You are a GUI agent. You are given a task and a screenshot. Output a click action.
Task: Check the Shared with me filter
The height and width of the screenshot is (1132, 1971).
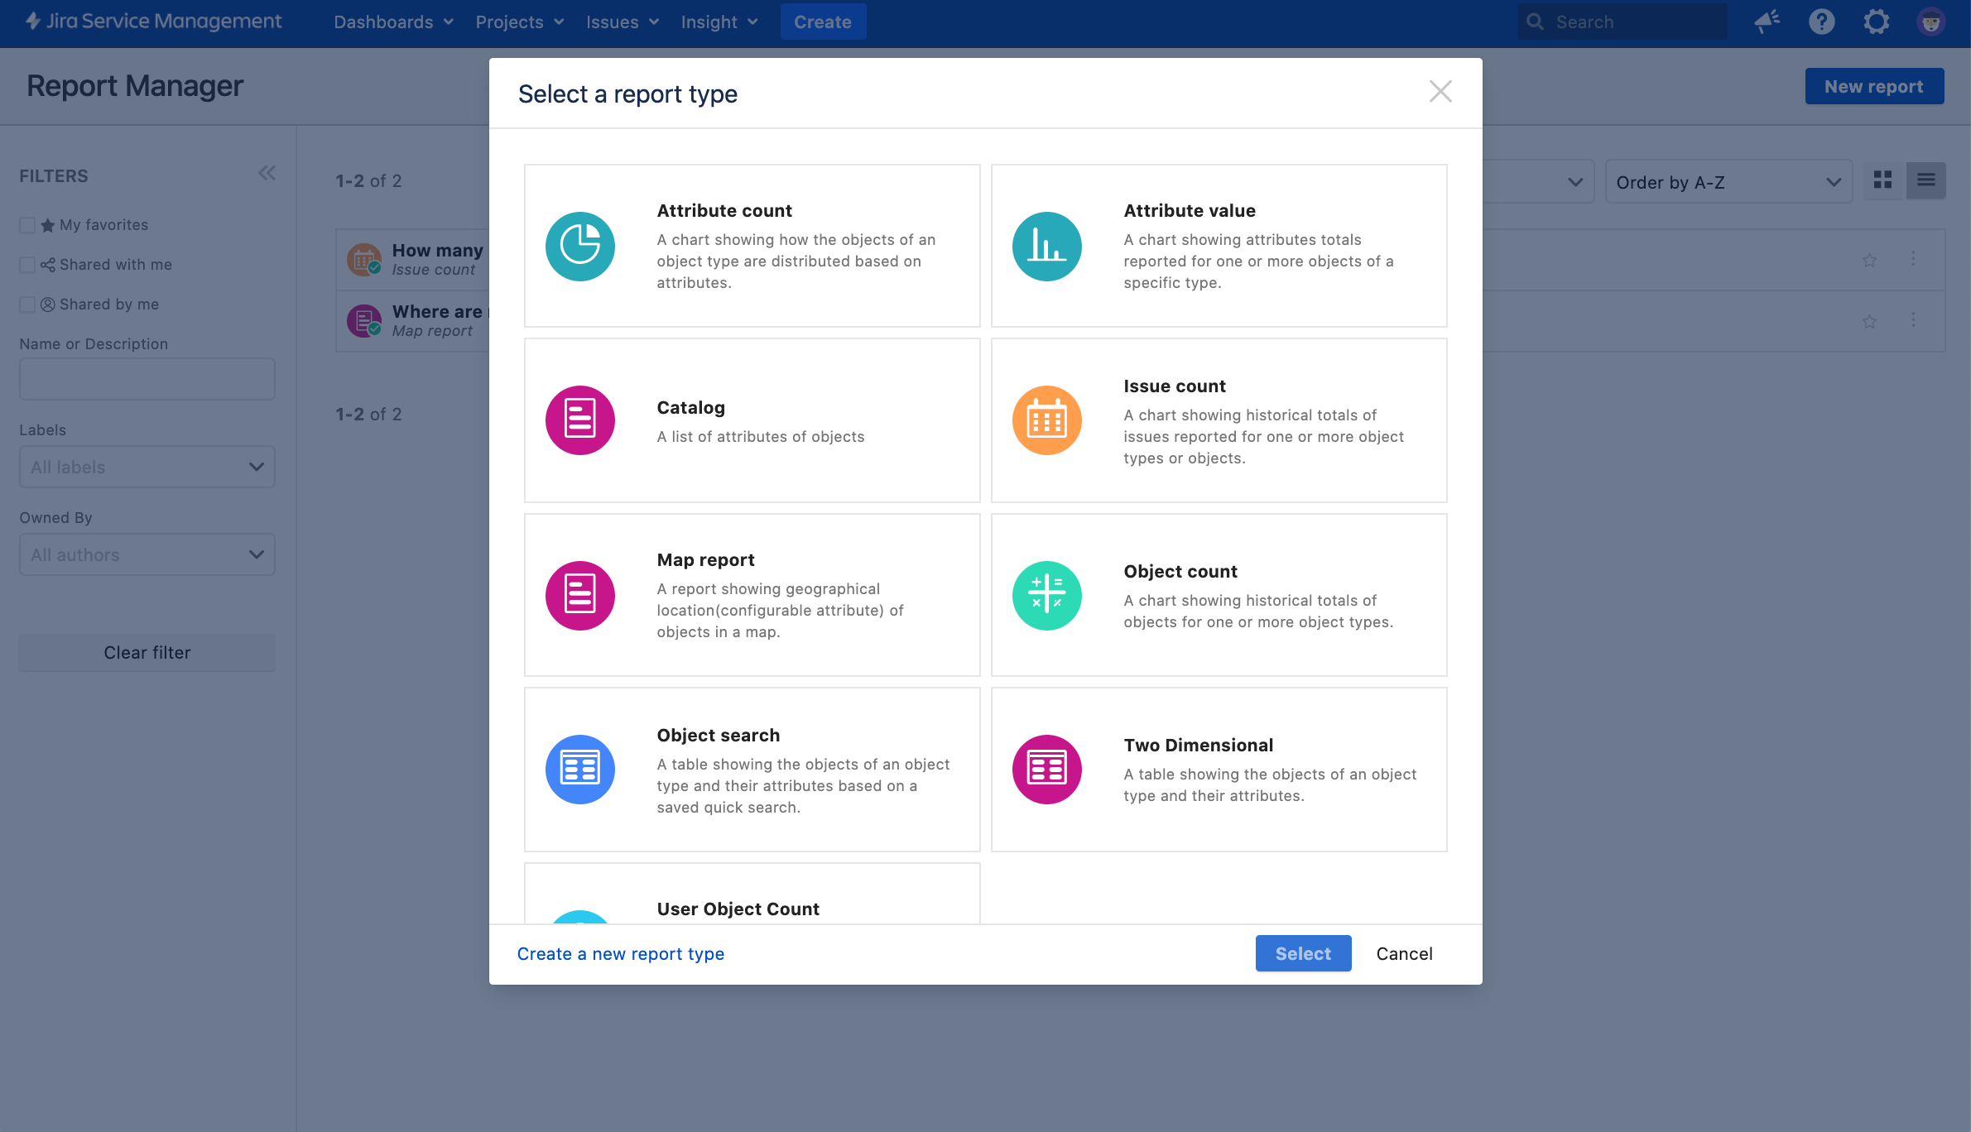[27, 265]
